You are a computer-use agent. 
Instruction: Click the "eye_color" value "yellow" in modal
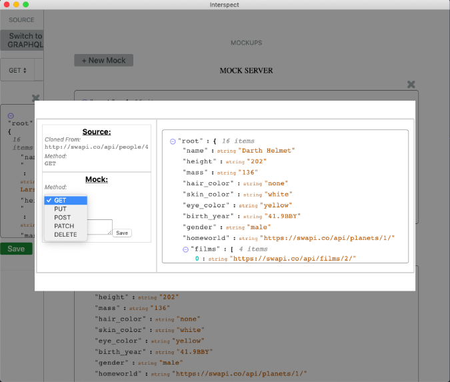276,205
